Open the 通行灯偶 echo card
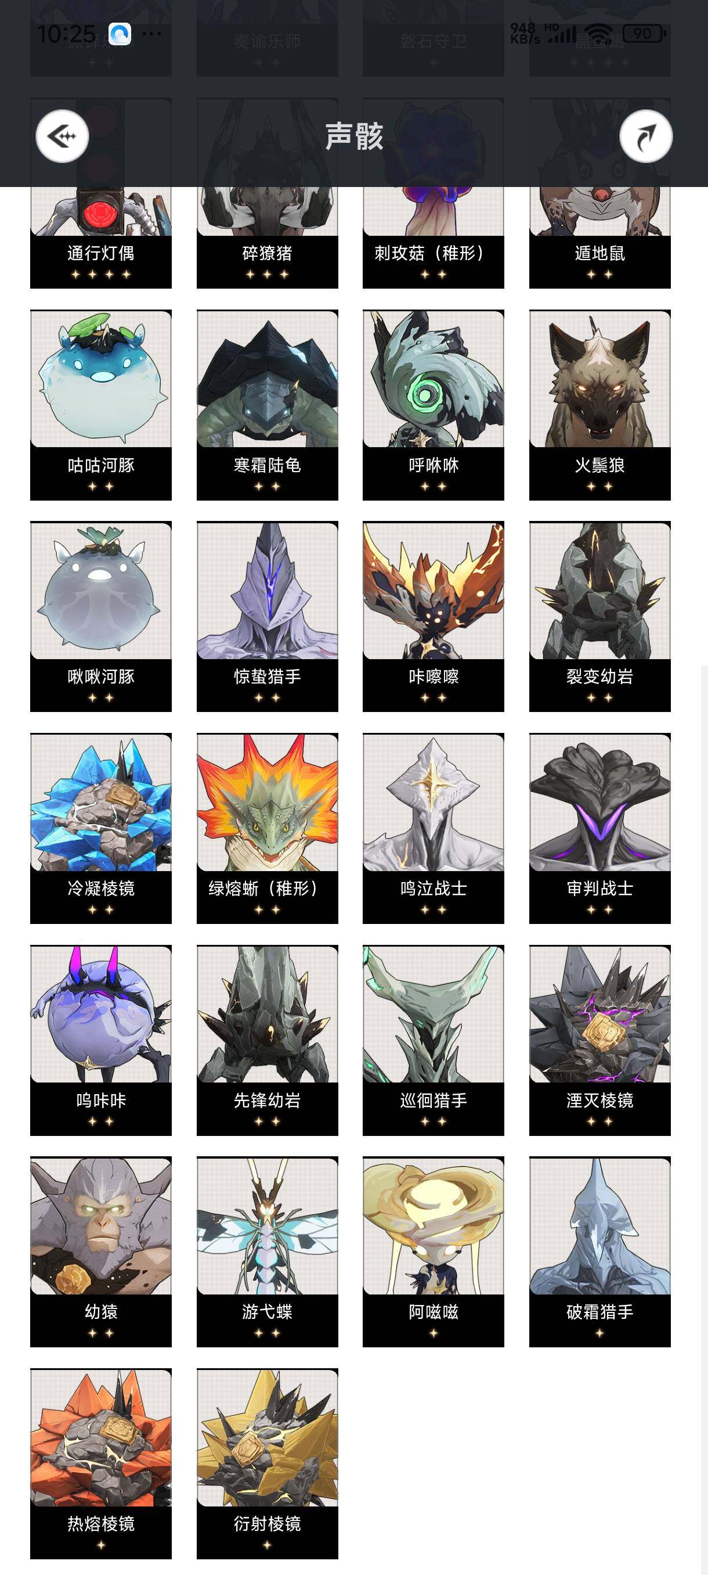 point(101,238)
